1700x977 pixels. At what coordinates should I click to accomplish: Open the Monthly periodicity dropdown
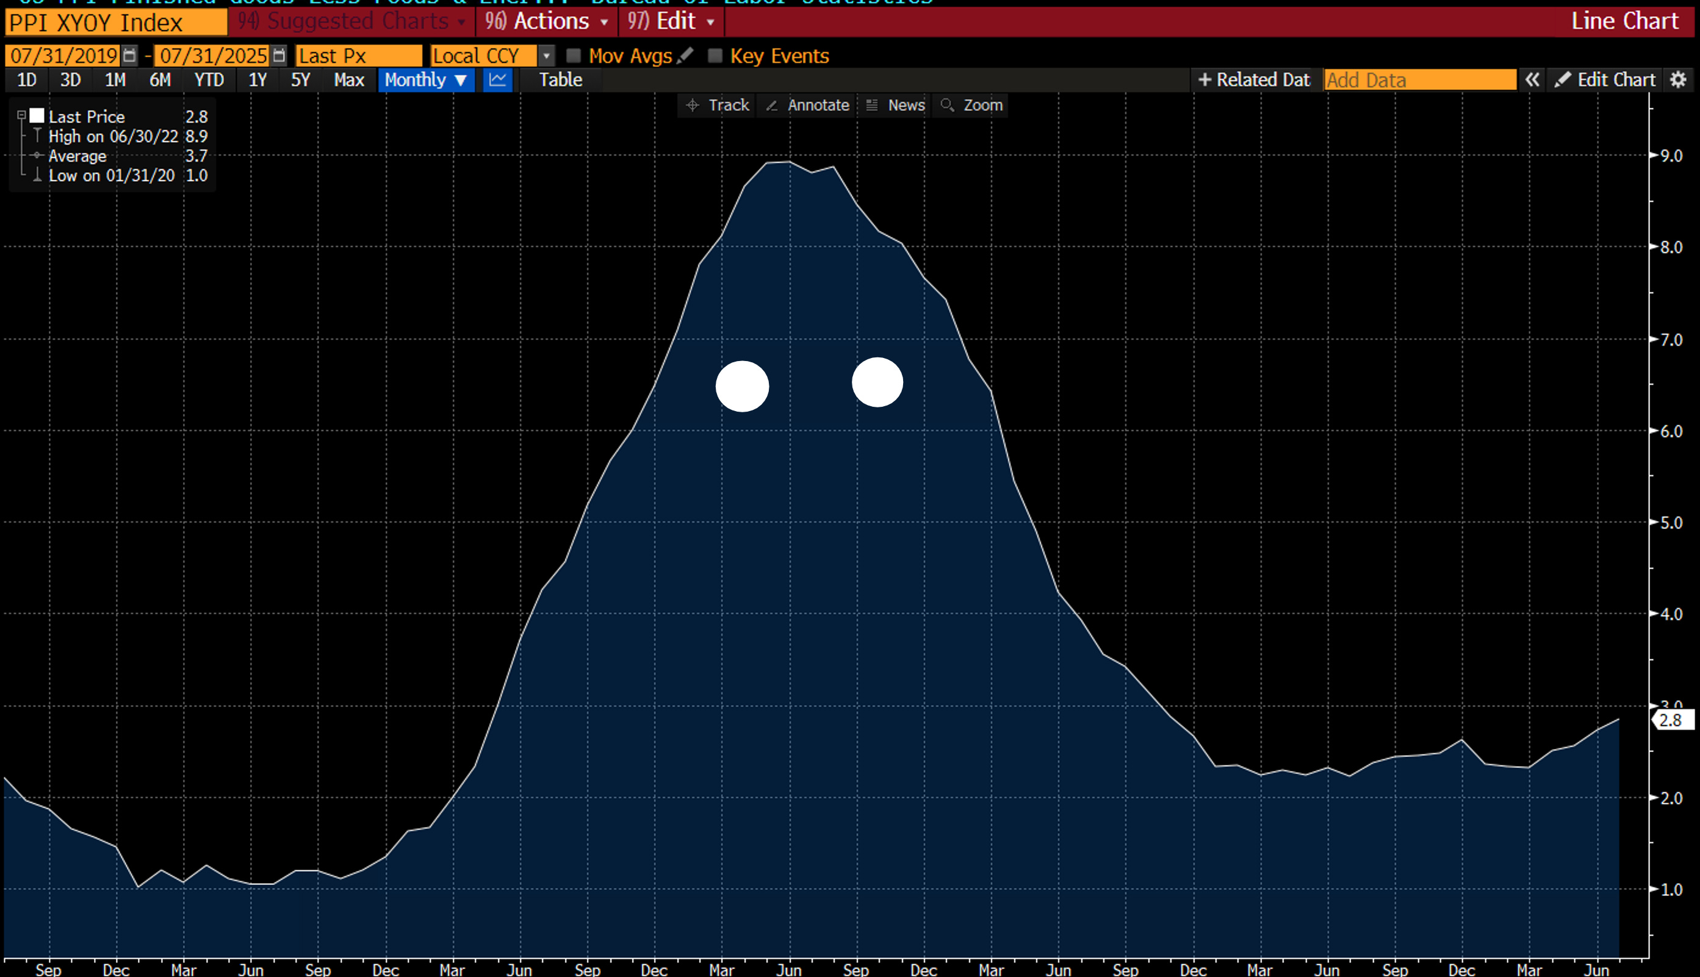coord(426,80)
